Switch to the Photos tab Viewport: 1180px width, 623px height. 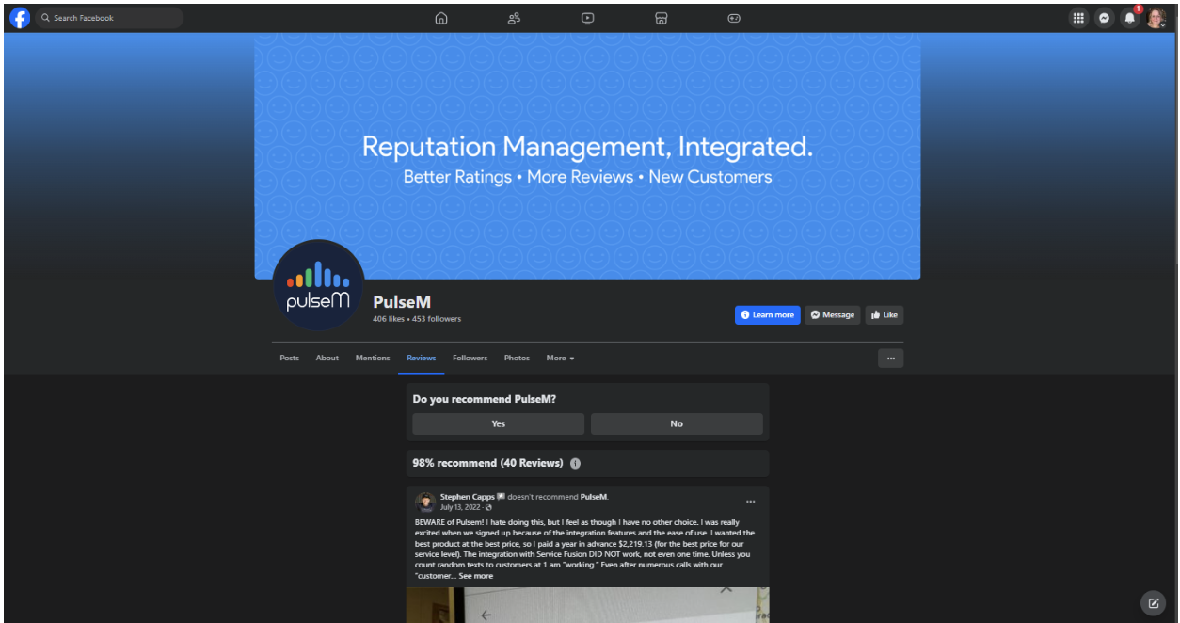pos(517,358)
